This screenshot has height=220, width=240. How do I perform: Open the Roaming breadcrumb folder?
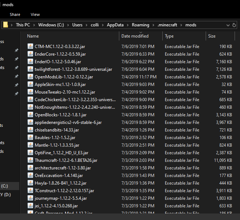141,25
